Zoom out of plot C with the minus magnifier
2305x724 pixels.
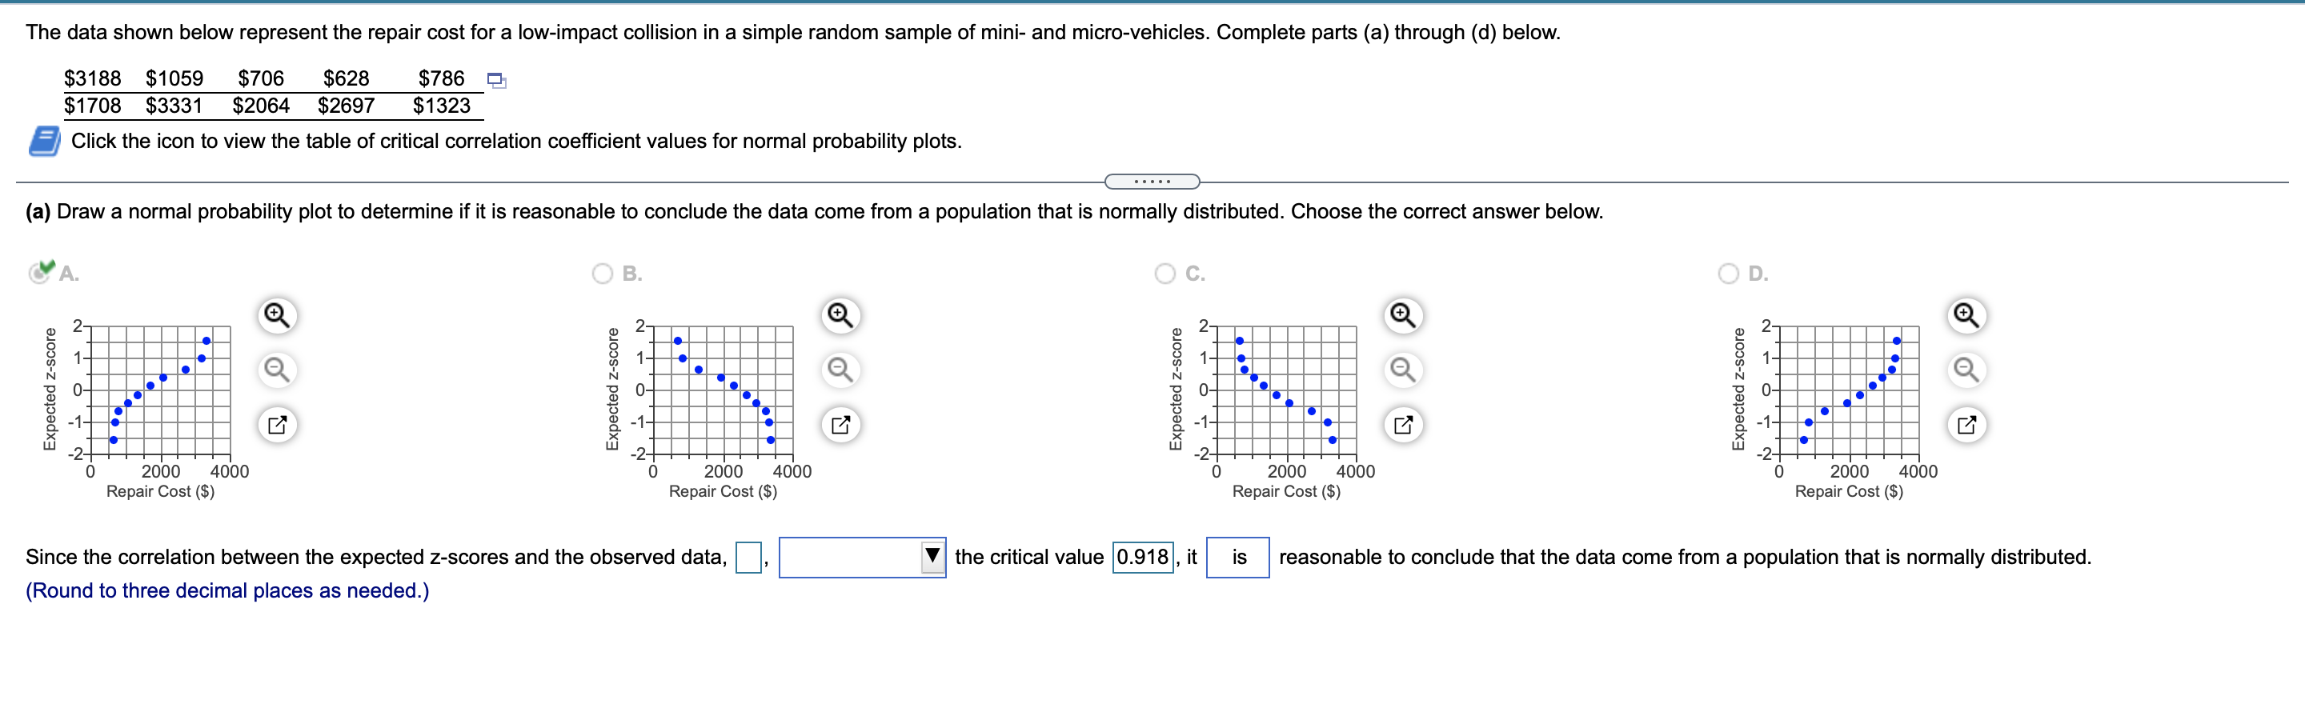1401,369
